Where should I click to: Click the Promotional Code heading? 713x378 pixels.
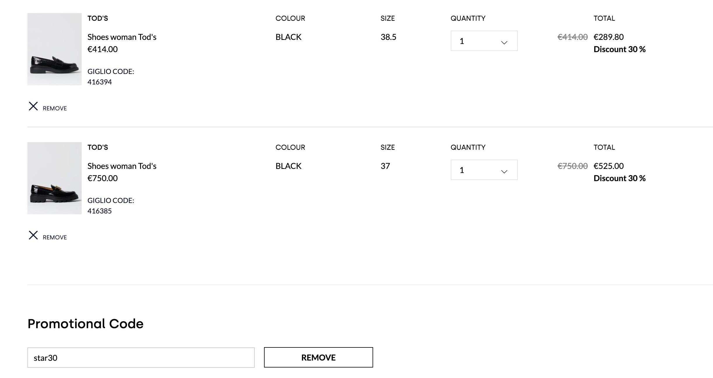85,324
